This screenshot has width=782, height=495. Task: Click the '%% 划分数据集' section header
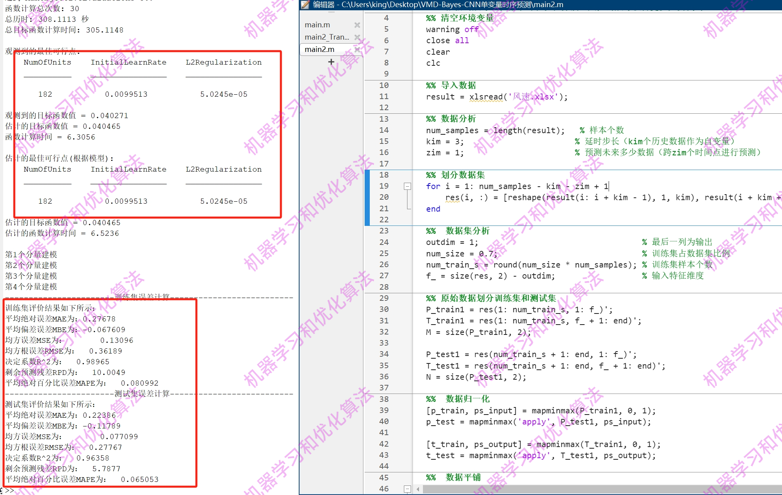coord(455,175)
